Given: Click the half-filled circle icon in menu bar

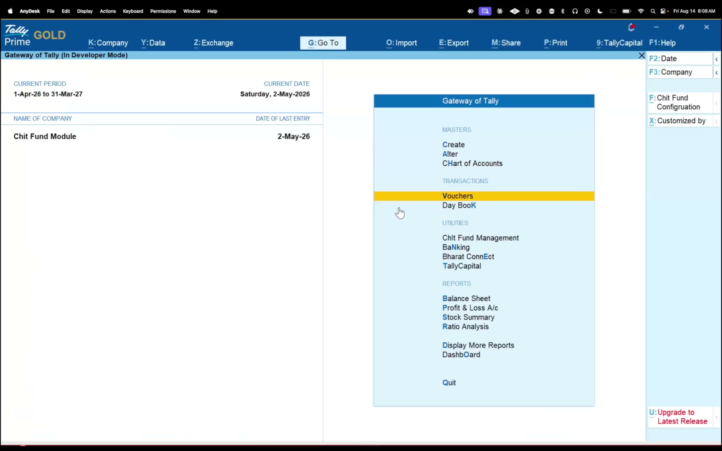Looking at the screenshot, I should (x=552, y=11).
